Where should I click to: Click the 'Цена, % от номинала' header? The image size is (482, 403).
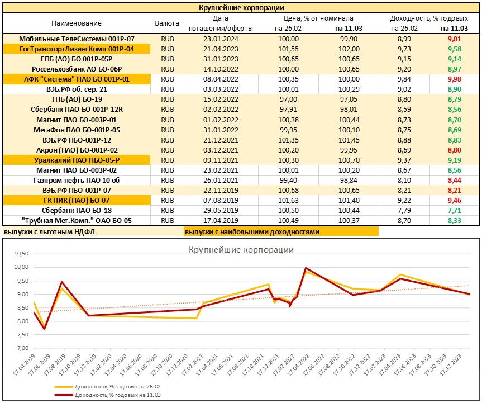pos(318,18)
